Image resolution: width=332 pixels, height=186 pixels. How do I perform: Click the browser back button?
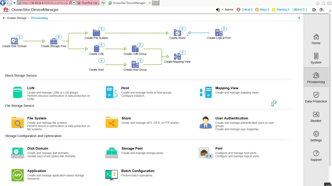pyautogui.click(x=3, y=3)
